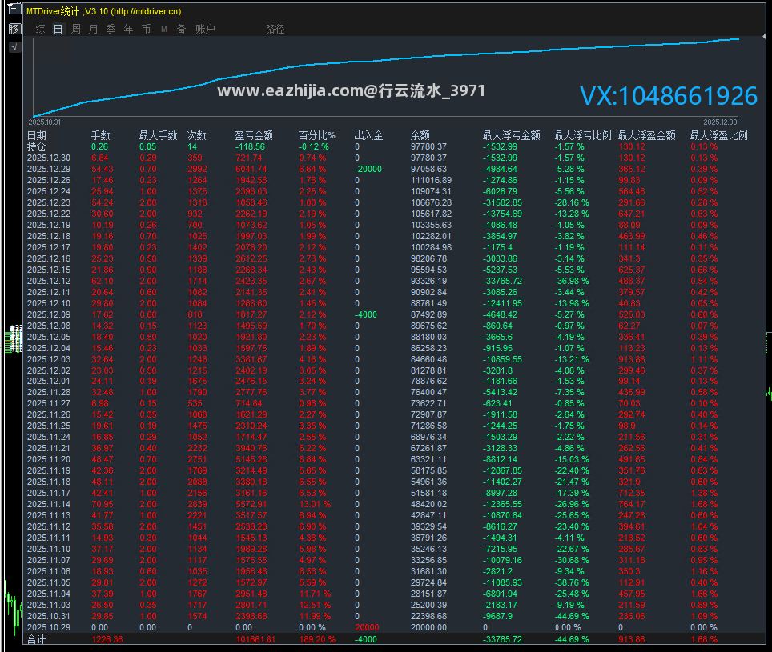The width and height of the screenshot is (772, 652).
Task: Click the 路径 path button
Action: pyautogui.click(x=275, y=29)
